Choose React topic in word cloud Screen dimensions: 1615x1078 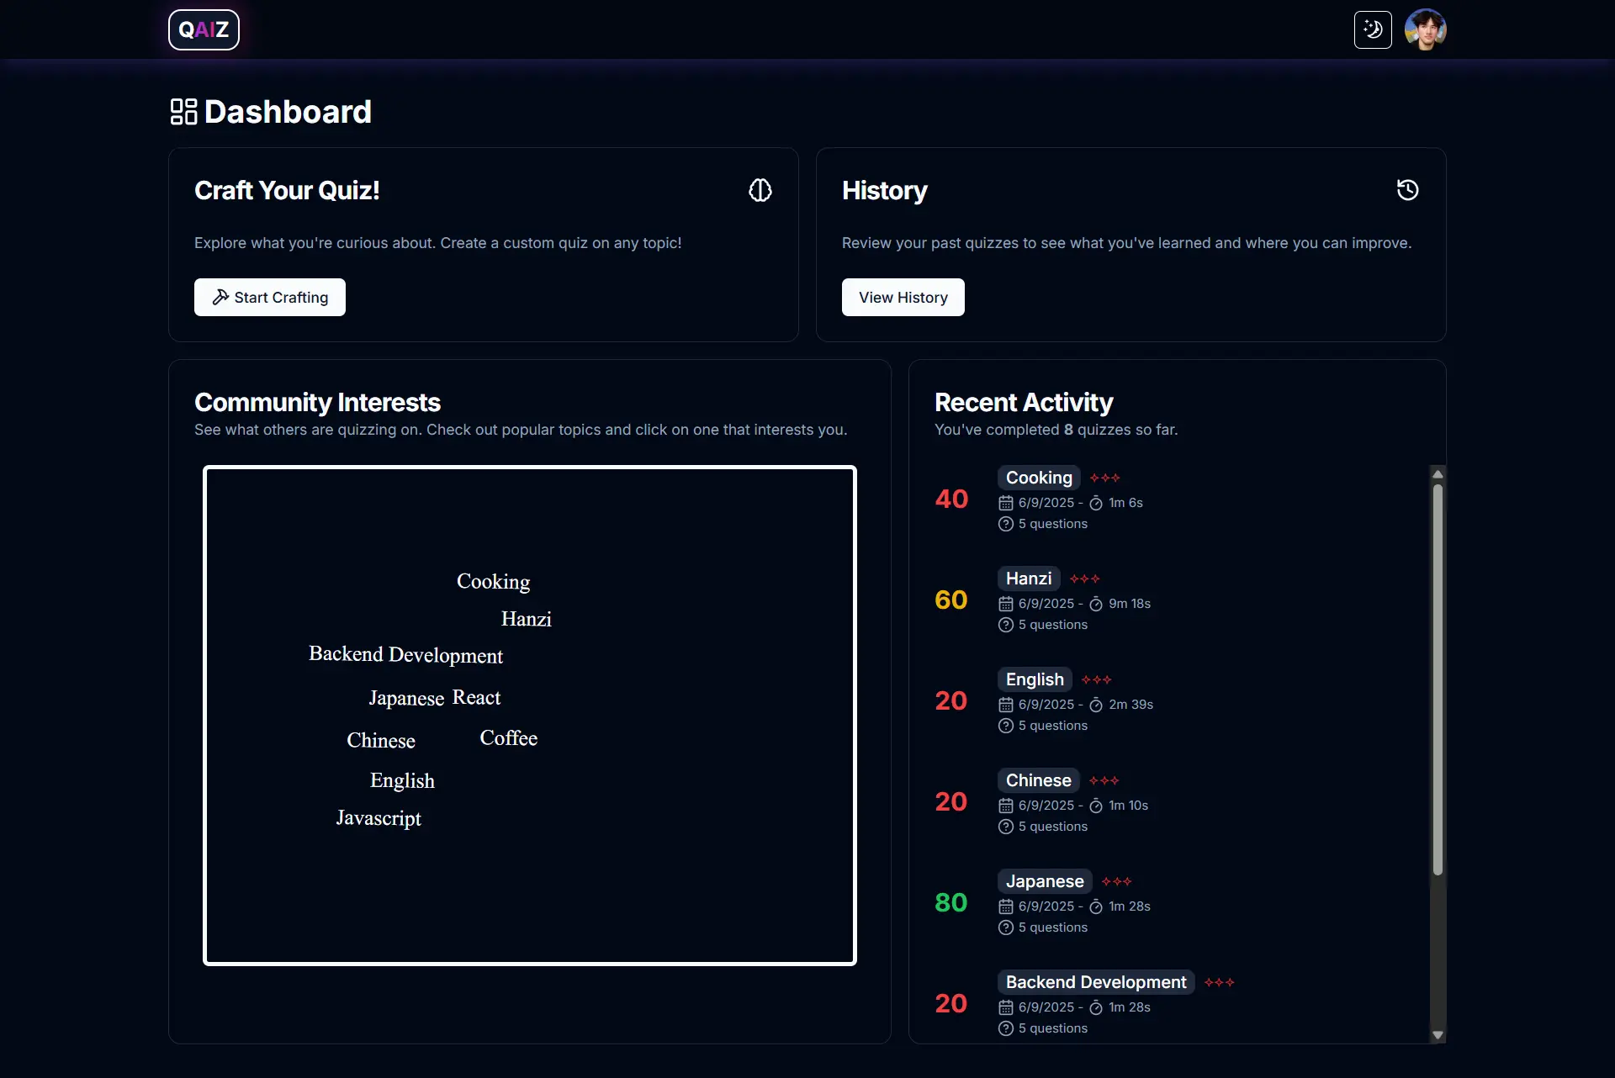click(x=476, y=697)
